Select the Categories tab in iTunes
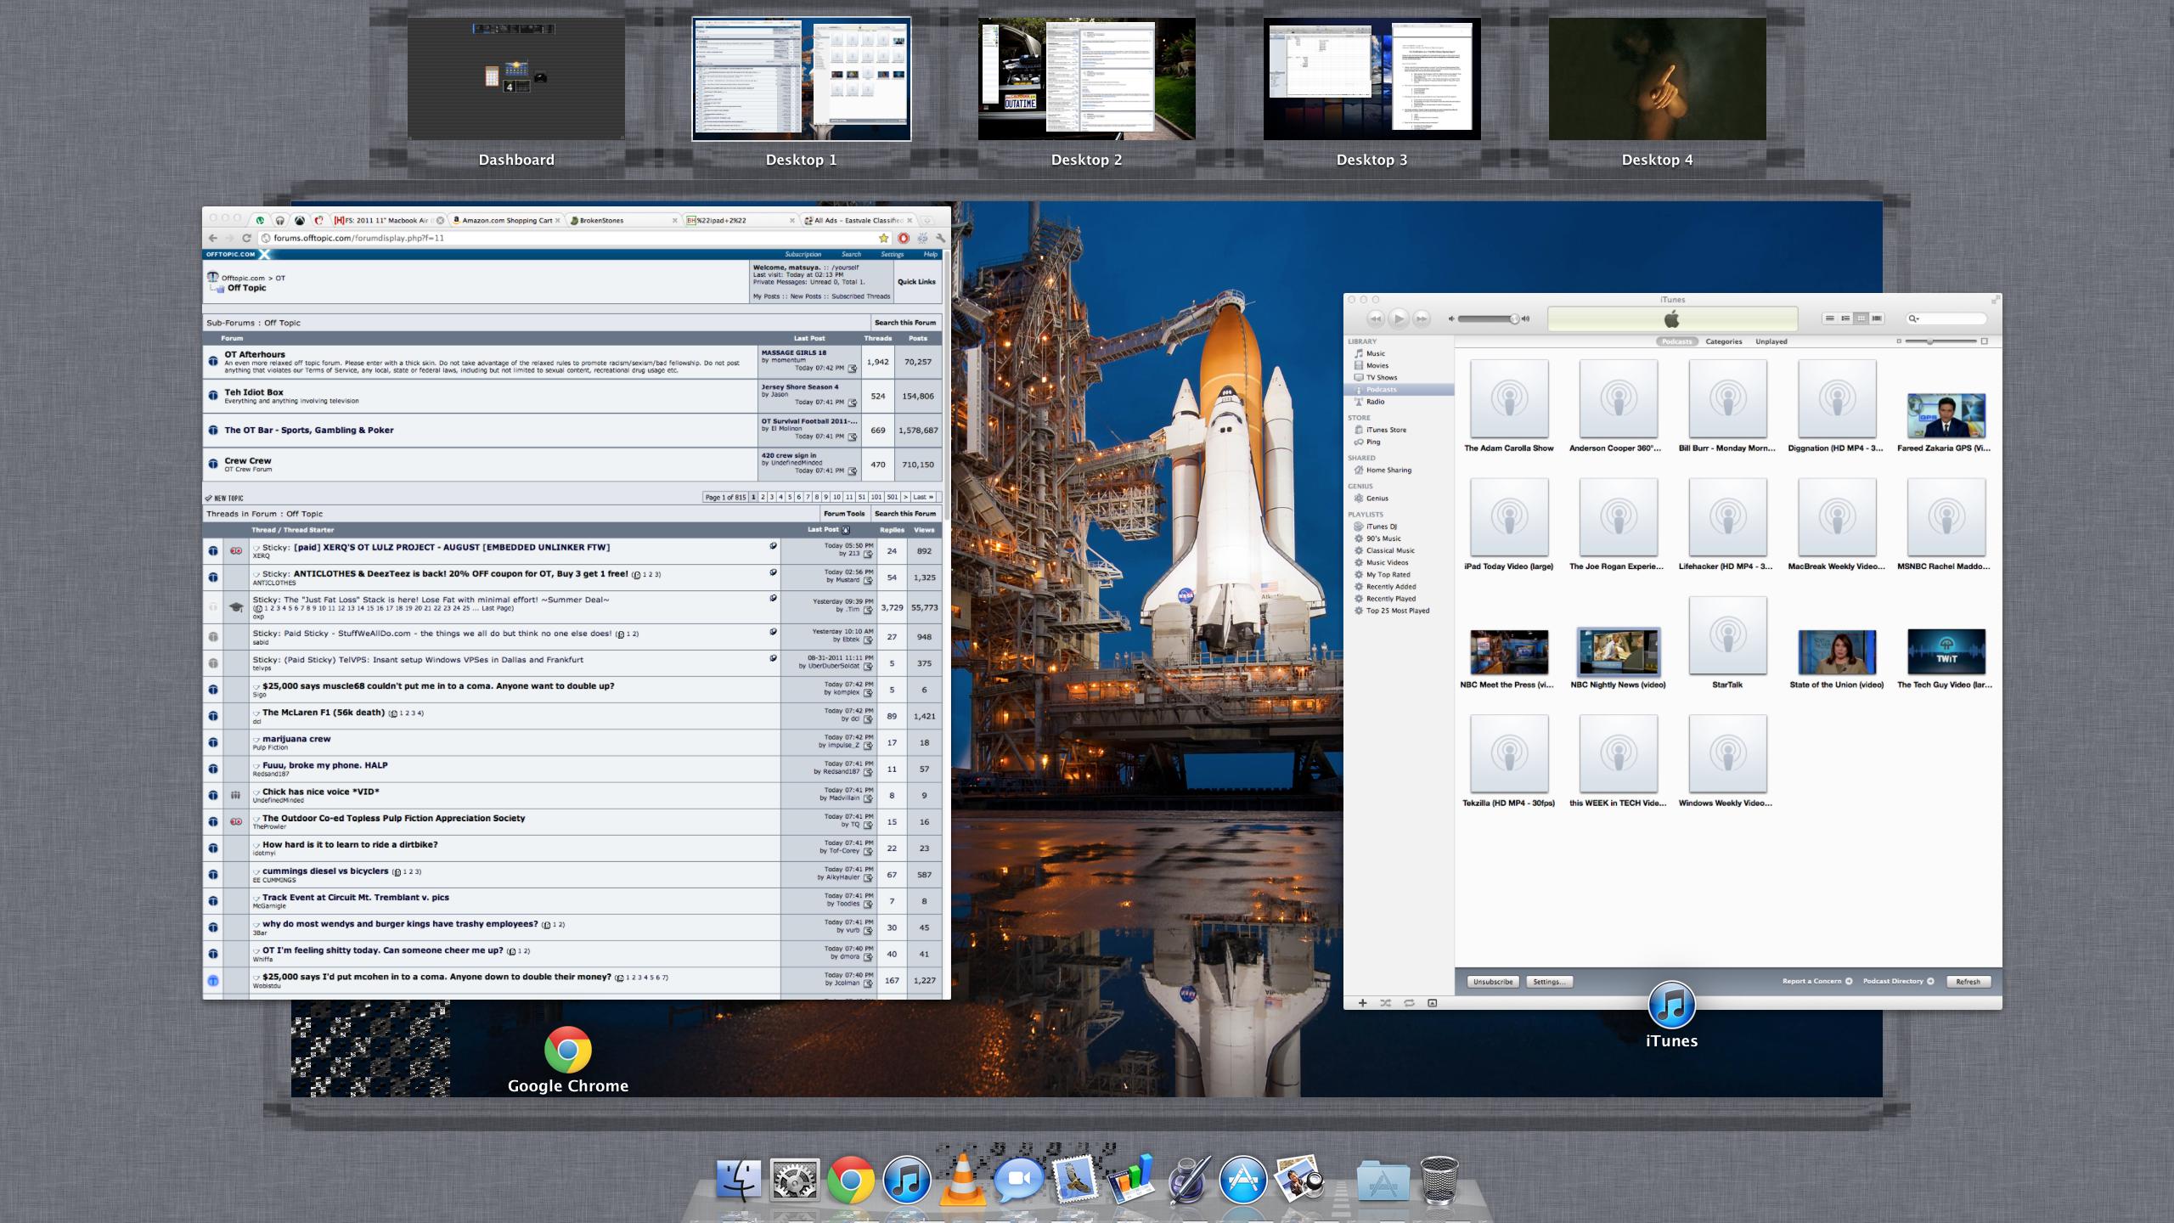Viewport: 2174px width, 1223px height. (1723, 341)
